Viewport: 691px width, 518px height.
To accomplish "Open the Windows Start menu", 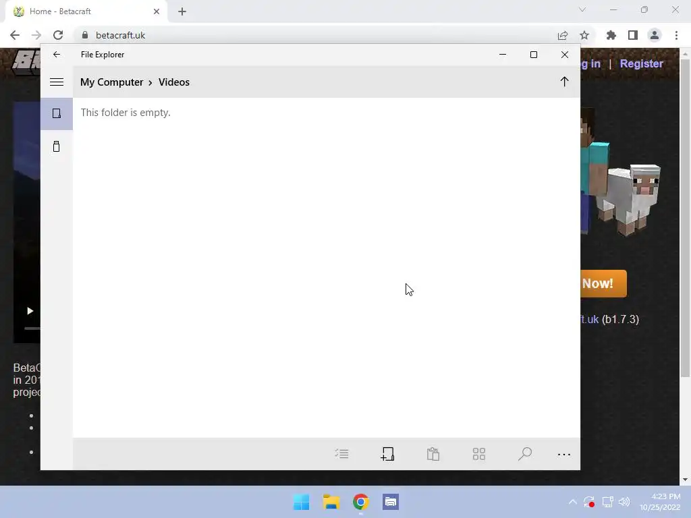I will (x=302, y=502).
